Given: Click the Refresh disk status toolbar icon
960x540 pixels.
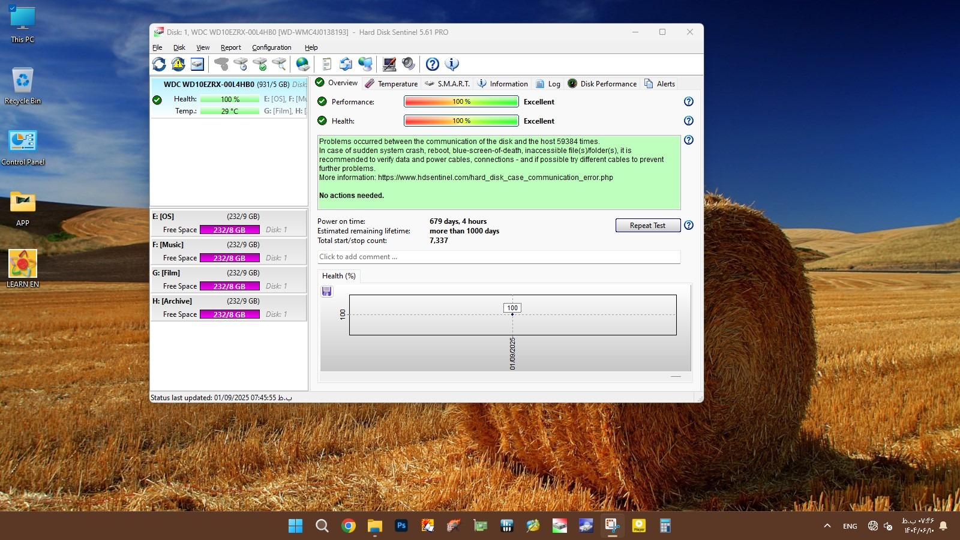Looking at the screenshot, I should tap(159, 64).
